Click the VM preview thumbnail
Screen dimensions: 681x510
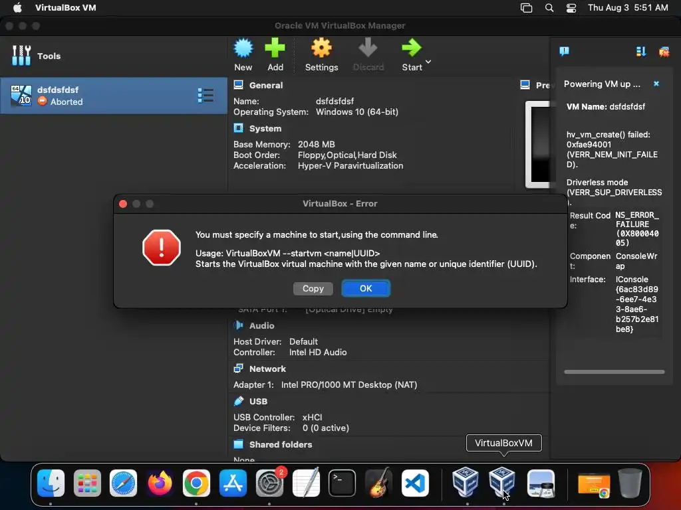[x=537, y=144]
